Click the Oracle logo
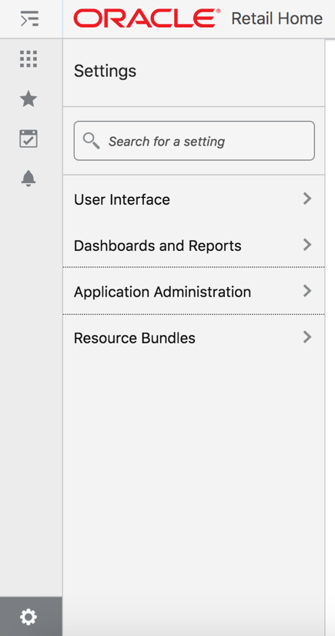Screen dimensions: 335x636 pos(147,18)
